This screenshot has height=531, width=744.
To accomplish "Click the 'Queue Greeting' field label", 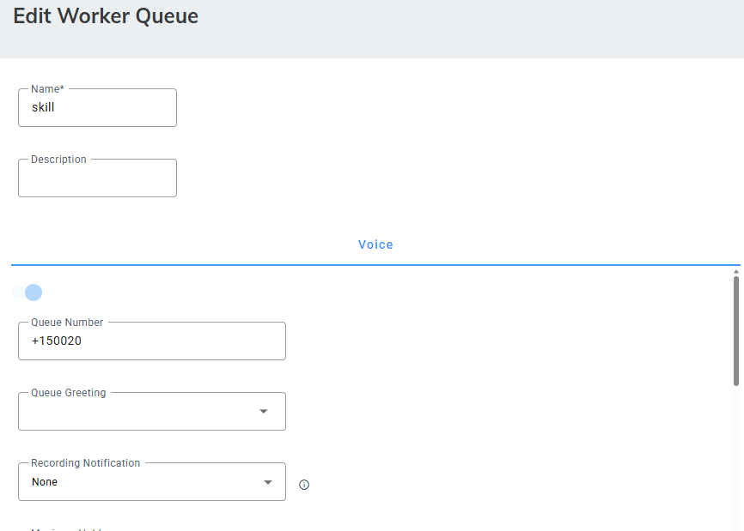I will click(x=69, y=393).
